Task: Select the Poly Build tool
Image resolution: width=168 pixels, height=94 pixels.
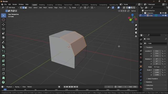Action: coord(3,78)
